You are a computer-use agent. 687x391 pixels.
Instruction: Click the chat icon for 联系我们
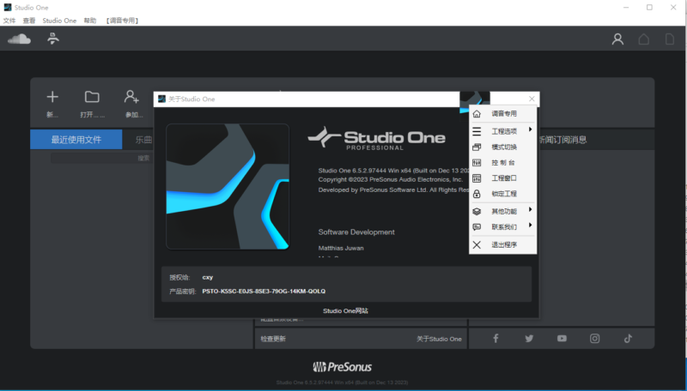pos(477,227)
